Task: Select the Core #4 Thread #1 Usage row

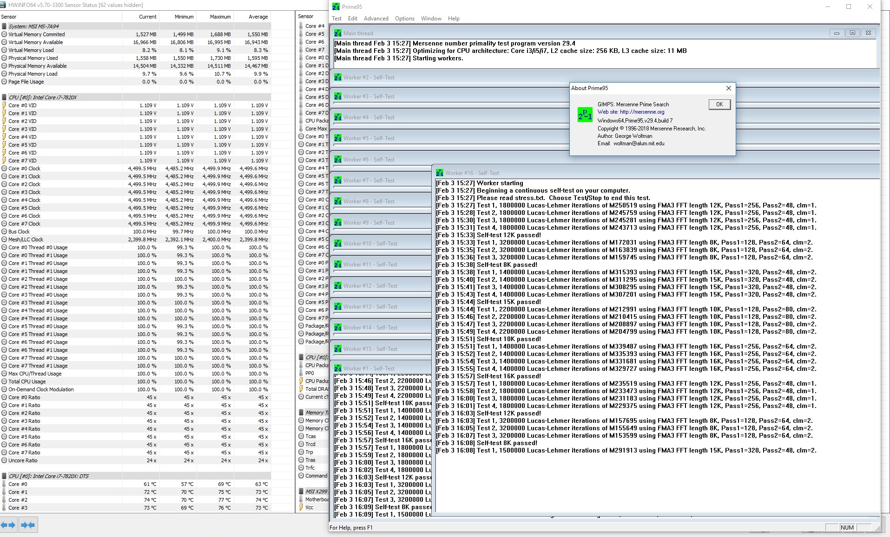Action: (x=135, y=318)
